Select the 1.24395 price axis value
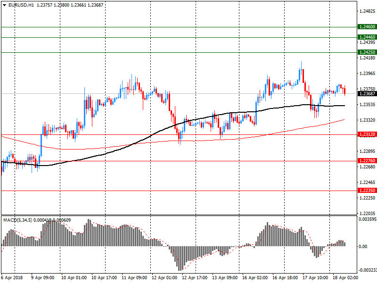The image size is (377, 283). (x=368, y=42)
